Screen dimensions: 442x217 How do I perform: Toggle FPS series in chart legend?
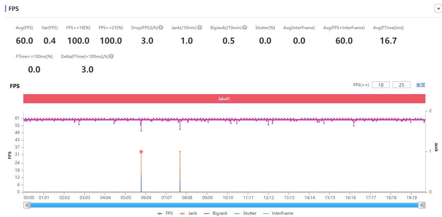coord(165,213)
